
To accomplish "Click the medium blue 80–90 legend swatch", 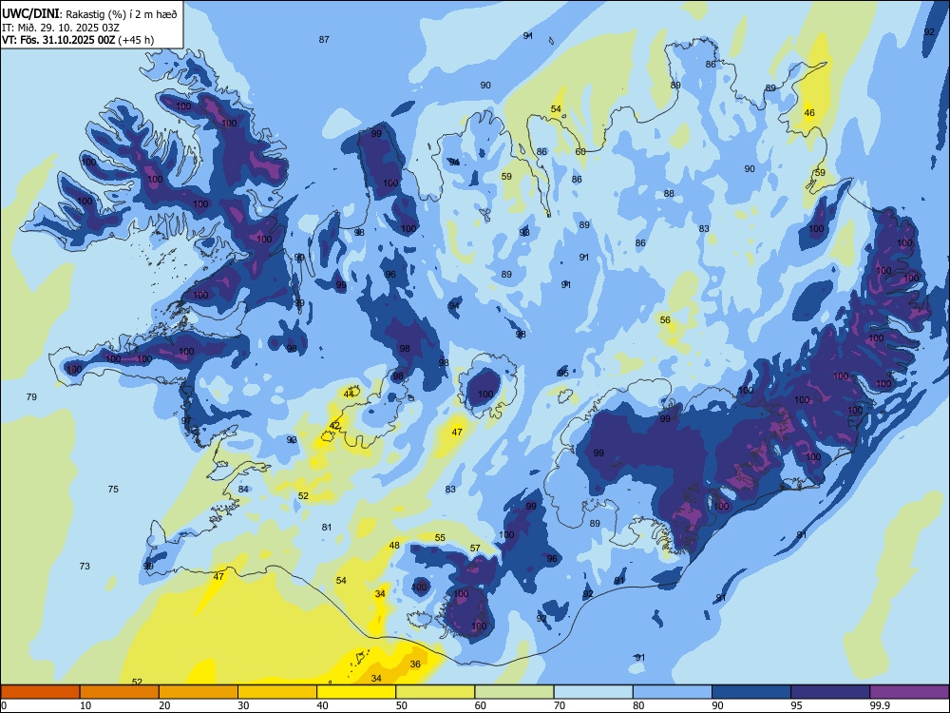I will tap(673, 692).
